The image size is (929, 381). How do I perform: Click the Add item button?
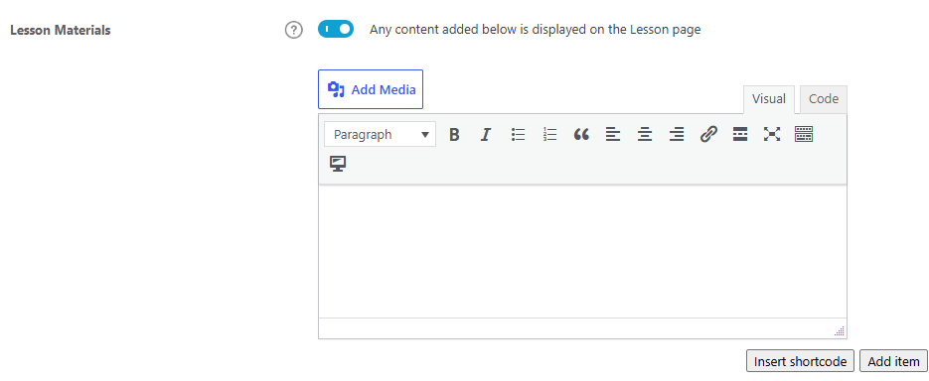coord(893,361)
